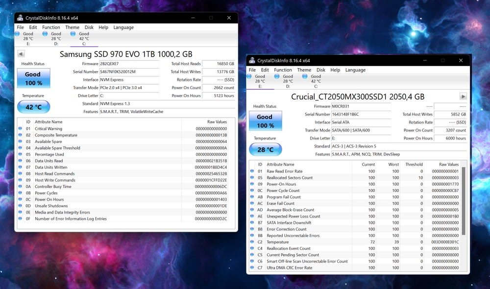Open Disk menu in Crucial window
The width and height of the screenshot is (490, 289).
321,70
